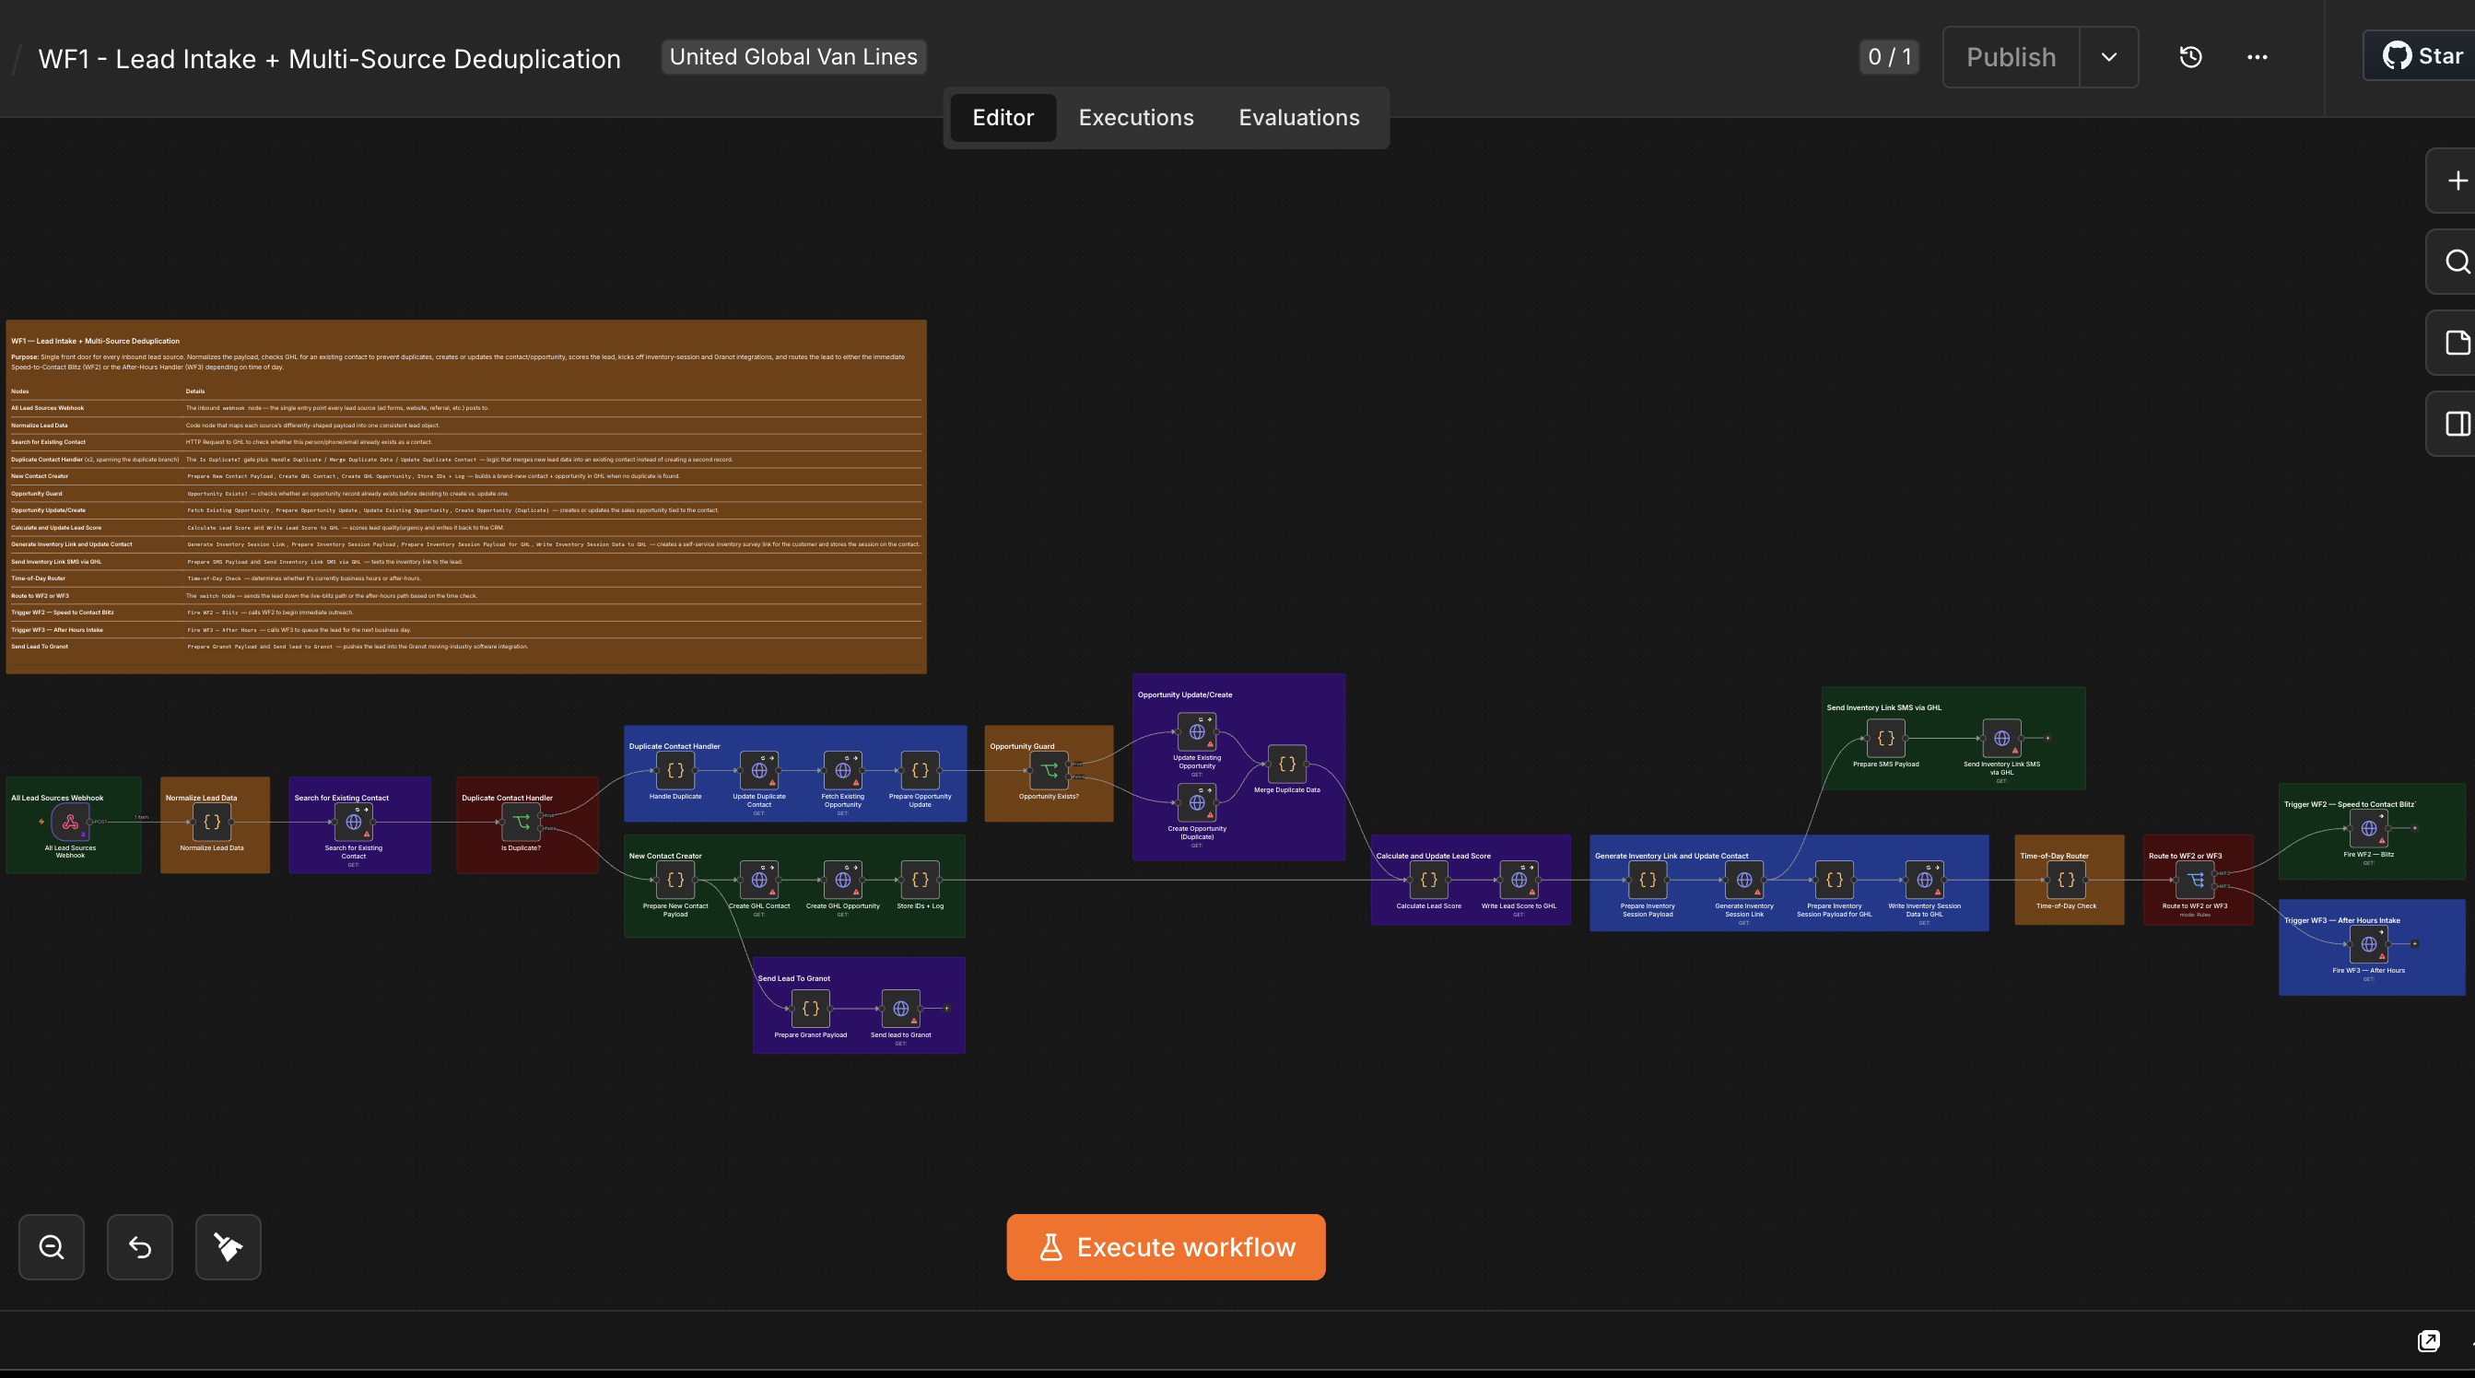Click the workflow title text
The height and width of the screenshot is (1378, 2475).
point(330,59)
